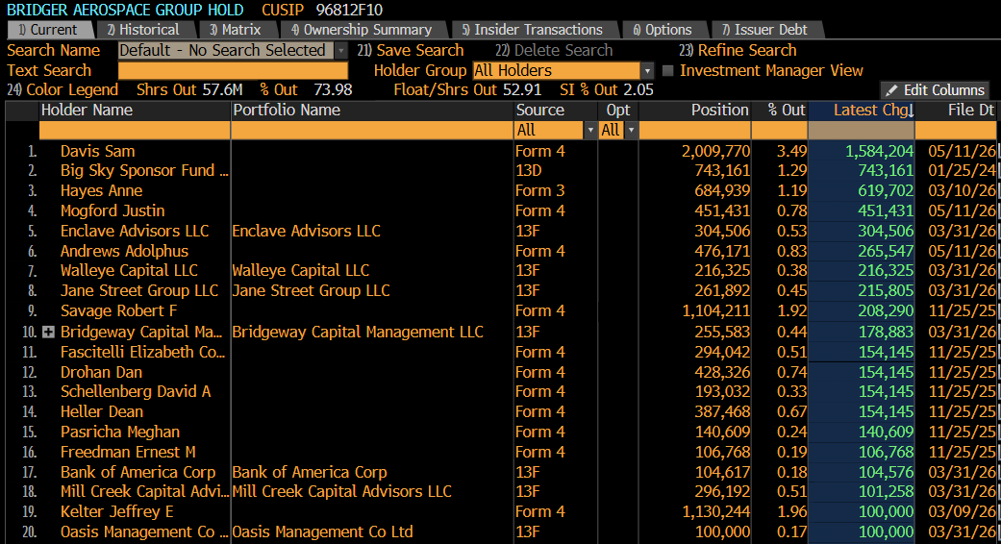The height and width of the screenshot is (544, 1001).
Task: Sort by the Holder Name column header
Action: [x=135, y=111]
